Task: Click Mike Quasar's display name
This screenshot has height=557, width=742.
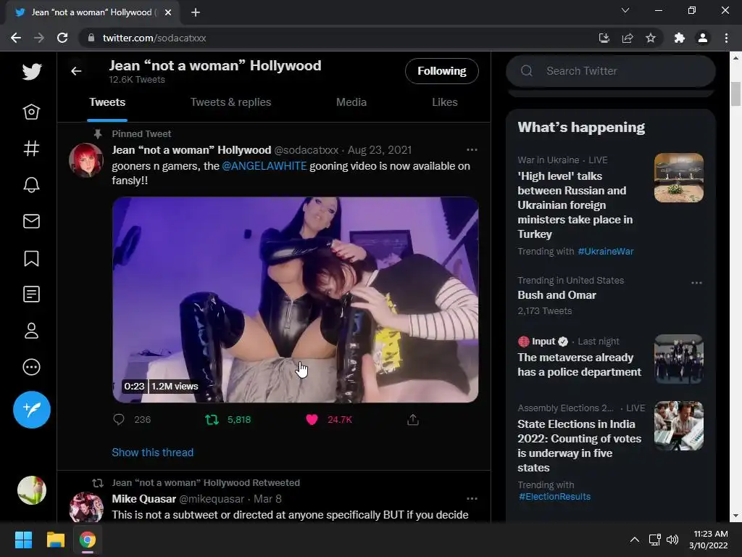Action: (x=144, y=499)
